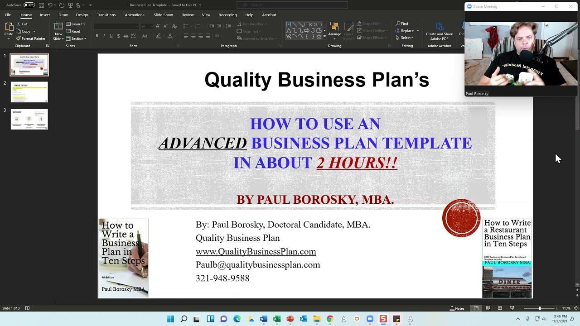580x326 pixels.
Task: Open the Acrobat tab
Action: (x=269, y=15)
